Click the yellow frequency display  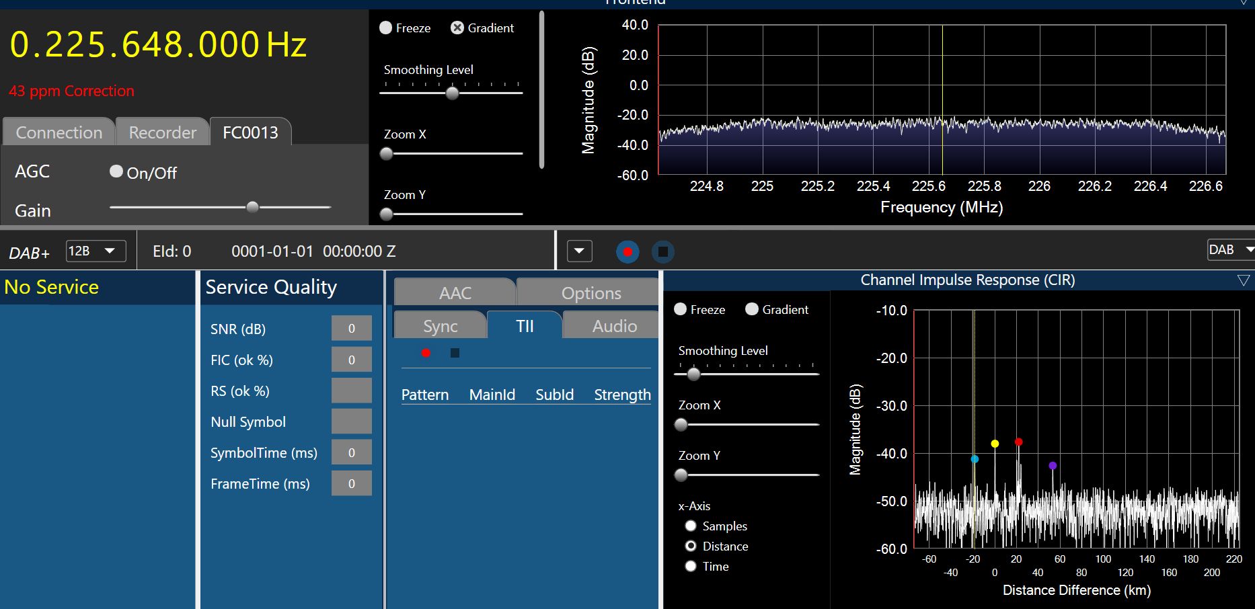pos(158,45)
